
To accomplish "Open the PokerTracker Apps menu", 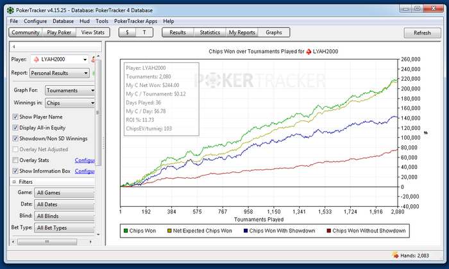I will (136, 21).
